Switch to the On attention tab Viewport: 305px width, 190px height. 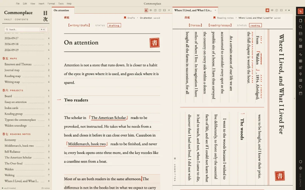(63, 10)
